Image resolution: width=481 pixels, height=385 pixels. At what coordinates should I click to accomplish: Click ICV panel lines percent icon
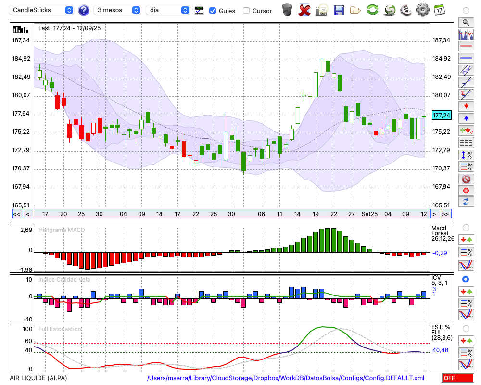click(466, 303)
